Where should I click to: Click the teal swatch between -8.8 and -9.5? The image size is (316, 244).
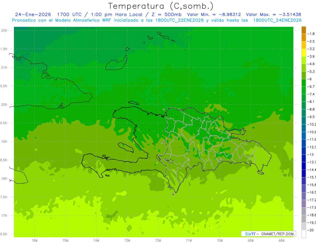(304, 113)
